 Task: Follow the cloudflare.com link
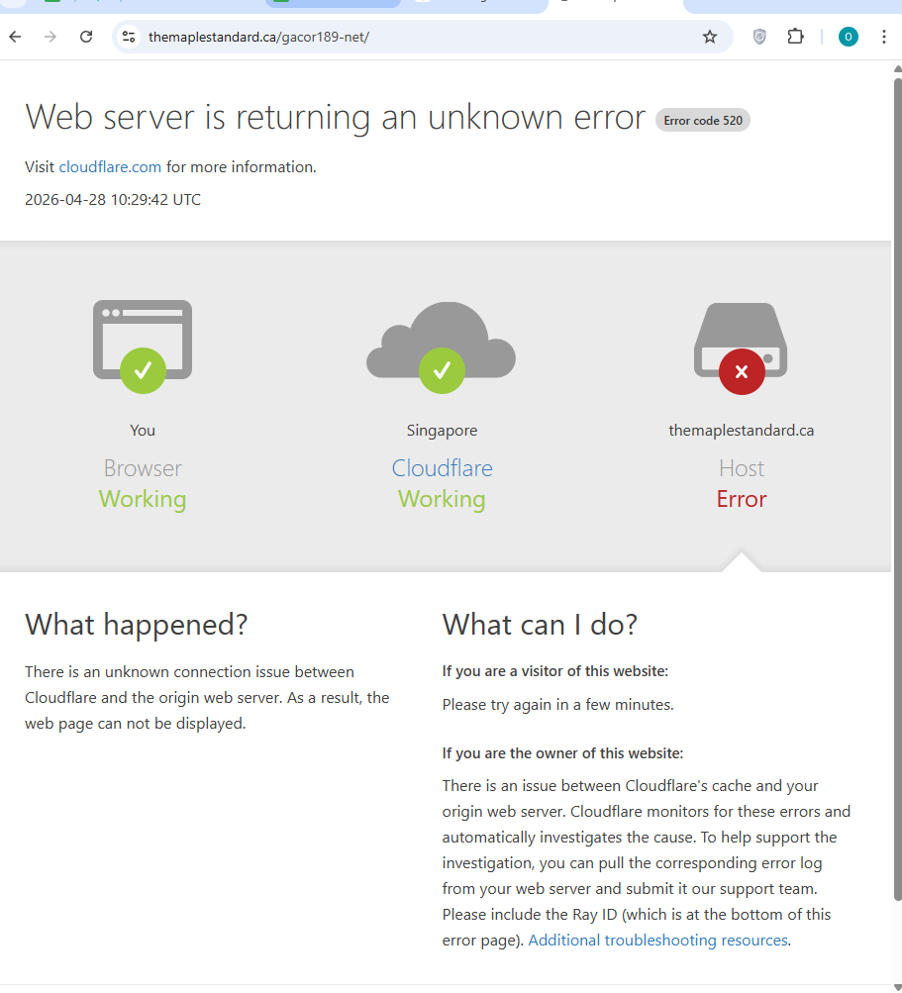click(110, 167)
